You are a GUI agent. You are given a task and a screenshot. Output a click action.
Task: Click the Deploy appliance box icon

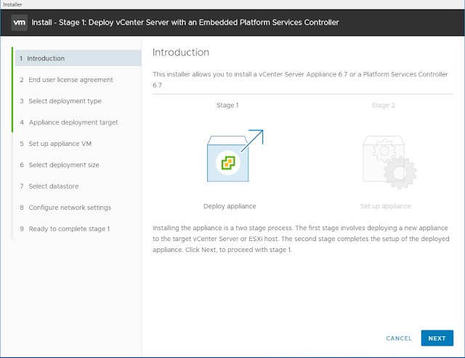pyautogui.click(x=235, y=156)
